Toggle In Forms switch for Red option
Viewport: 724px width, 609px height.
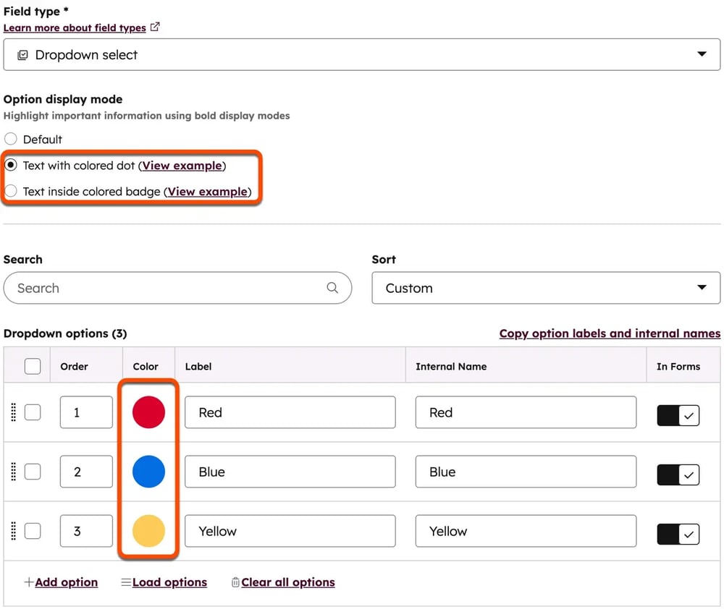(678, 415)
